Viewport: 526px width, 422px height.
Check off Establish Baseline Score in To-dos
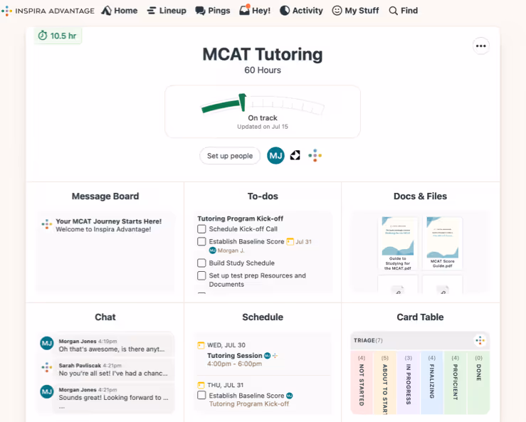coord(201,241)
